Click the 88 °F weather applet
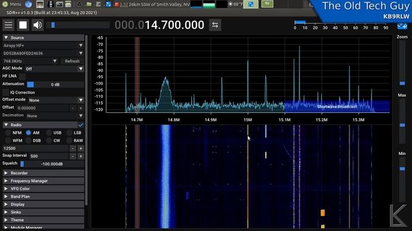412x231 pixels. pos(236,4)
